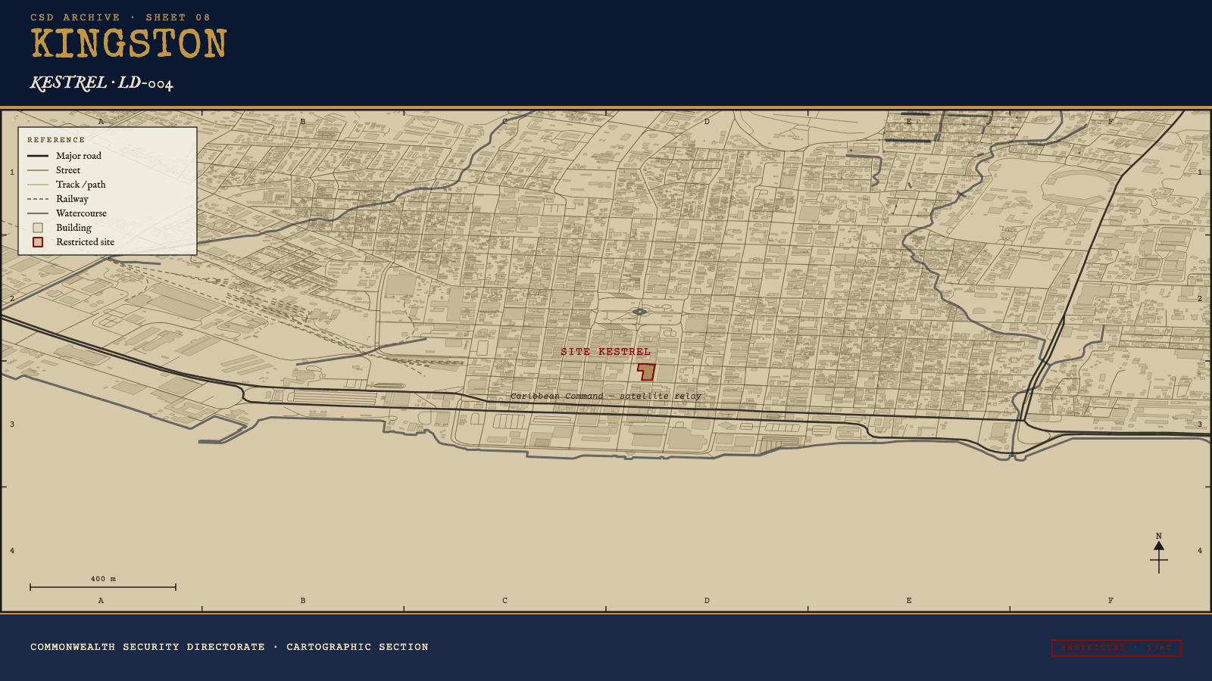Click the red Site Kestrel restricted polygon

point(646,372)
